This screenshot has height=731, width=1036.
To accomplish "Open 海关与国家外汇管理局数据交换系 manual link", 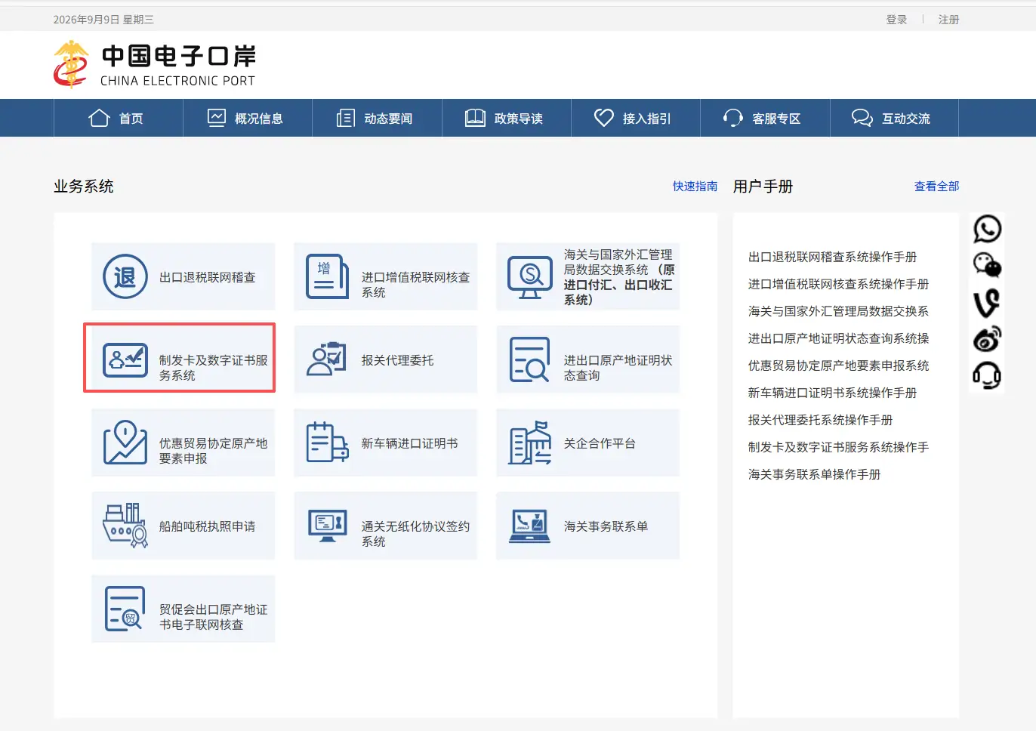I will [x=838, y=311].
